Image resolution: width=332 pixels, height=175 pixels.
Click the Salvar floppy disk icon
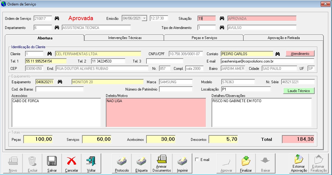coord(52,161)
